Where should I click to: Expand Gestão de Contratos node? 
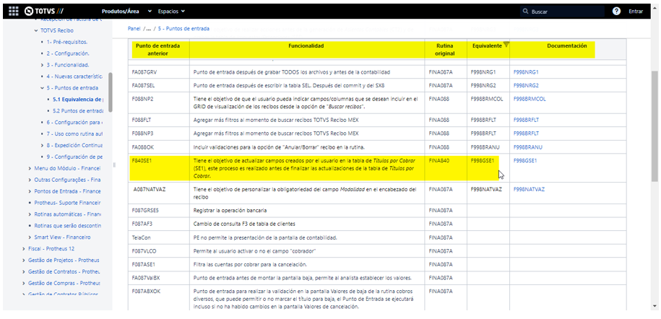click(24, 272)
